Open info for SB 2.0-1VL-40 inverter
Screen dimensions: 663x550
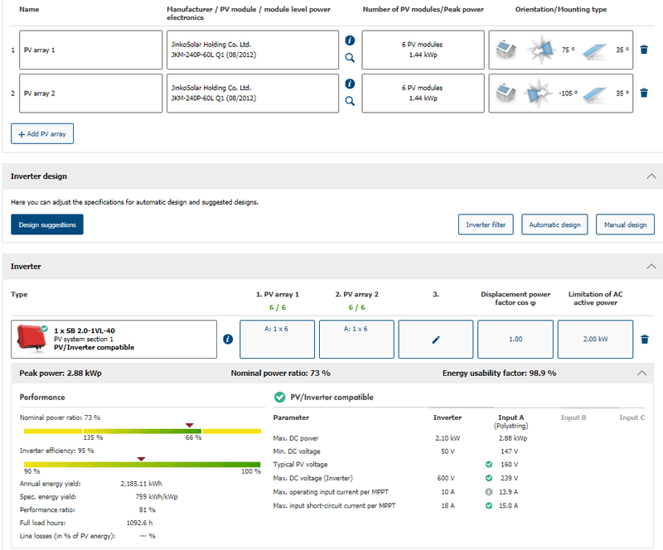click(228, 339)
